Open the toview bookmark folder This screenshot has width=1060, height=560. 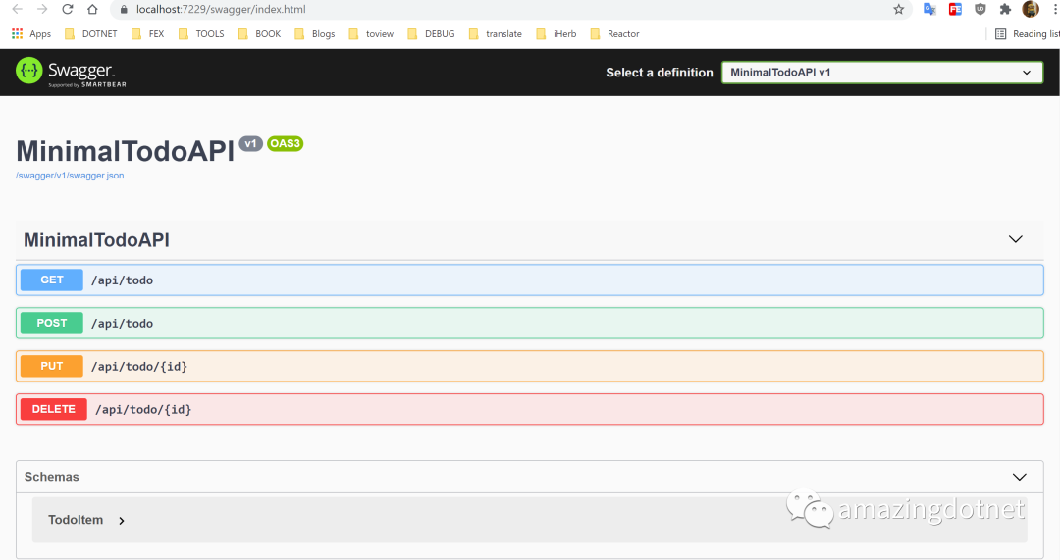coord(370,33)
